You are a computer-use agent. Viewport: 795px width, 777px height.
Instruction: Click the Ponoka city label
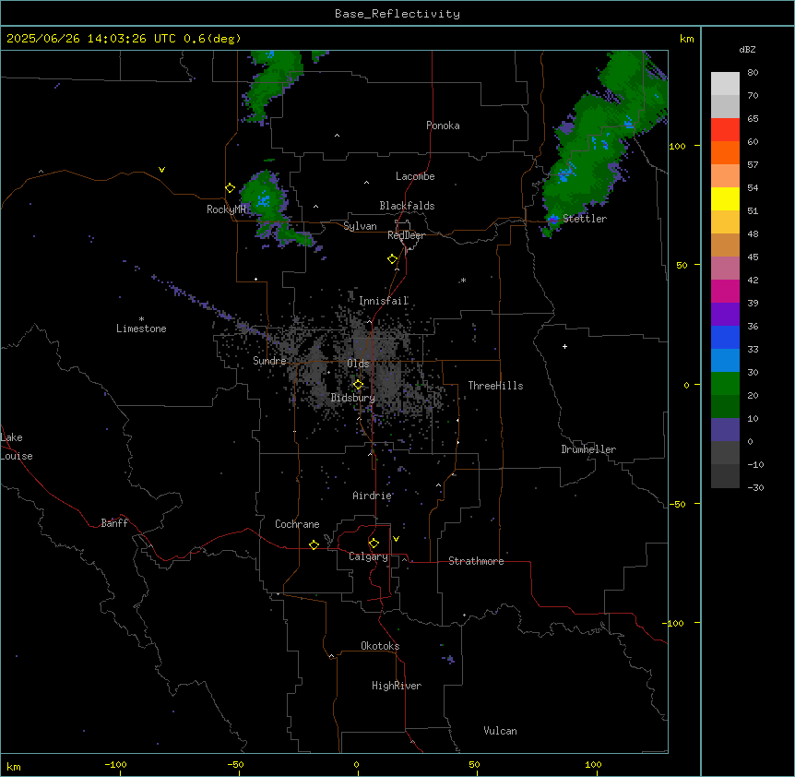(x=443, y=126)
